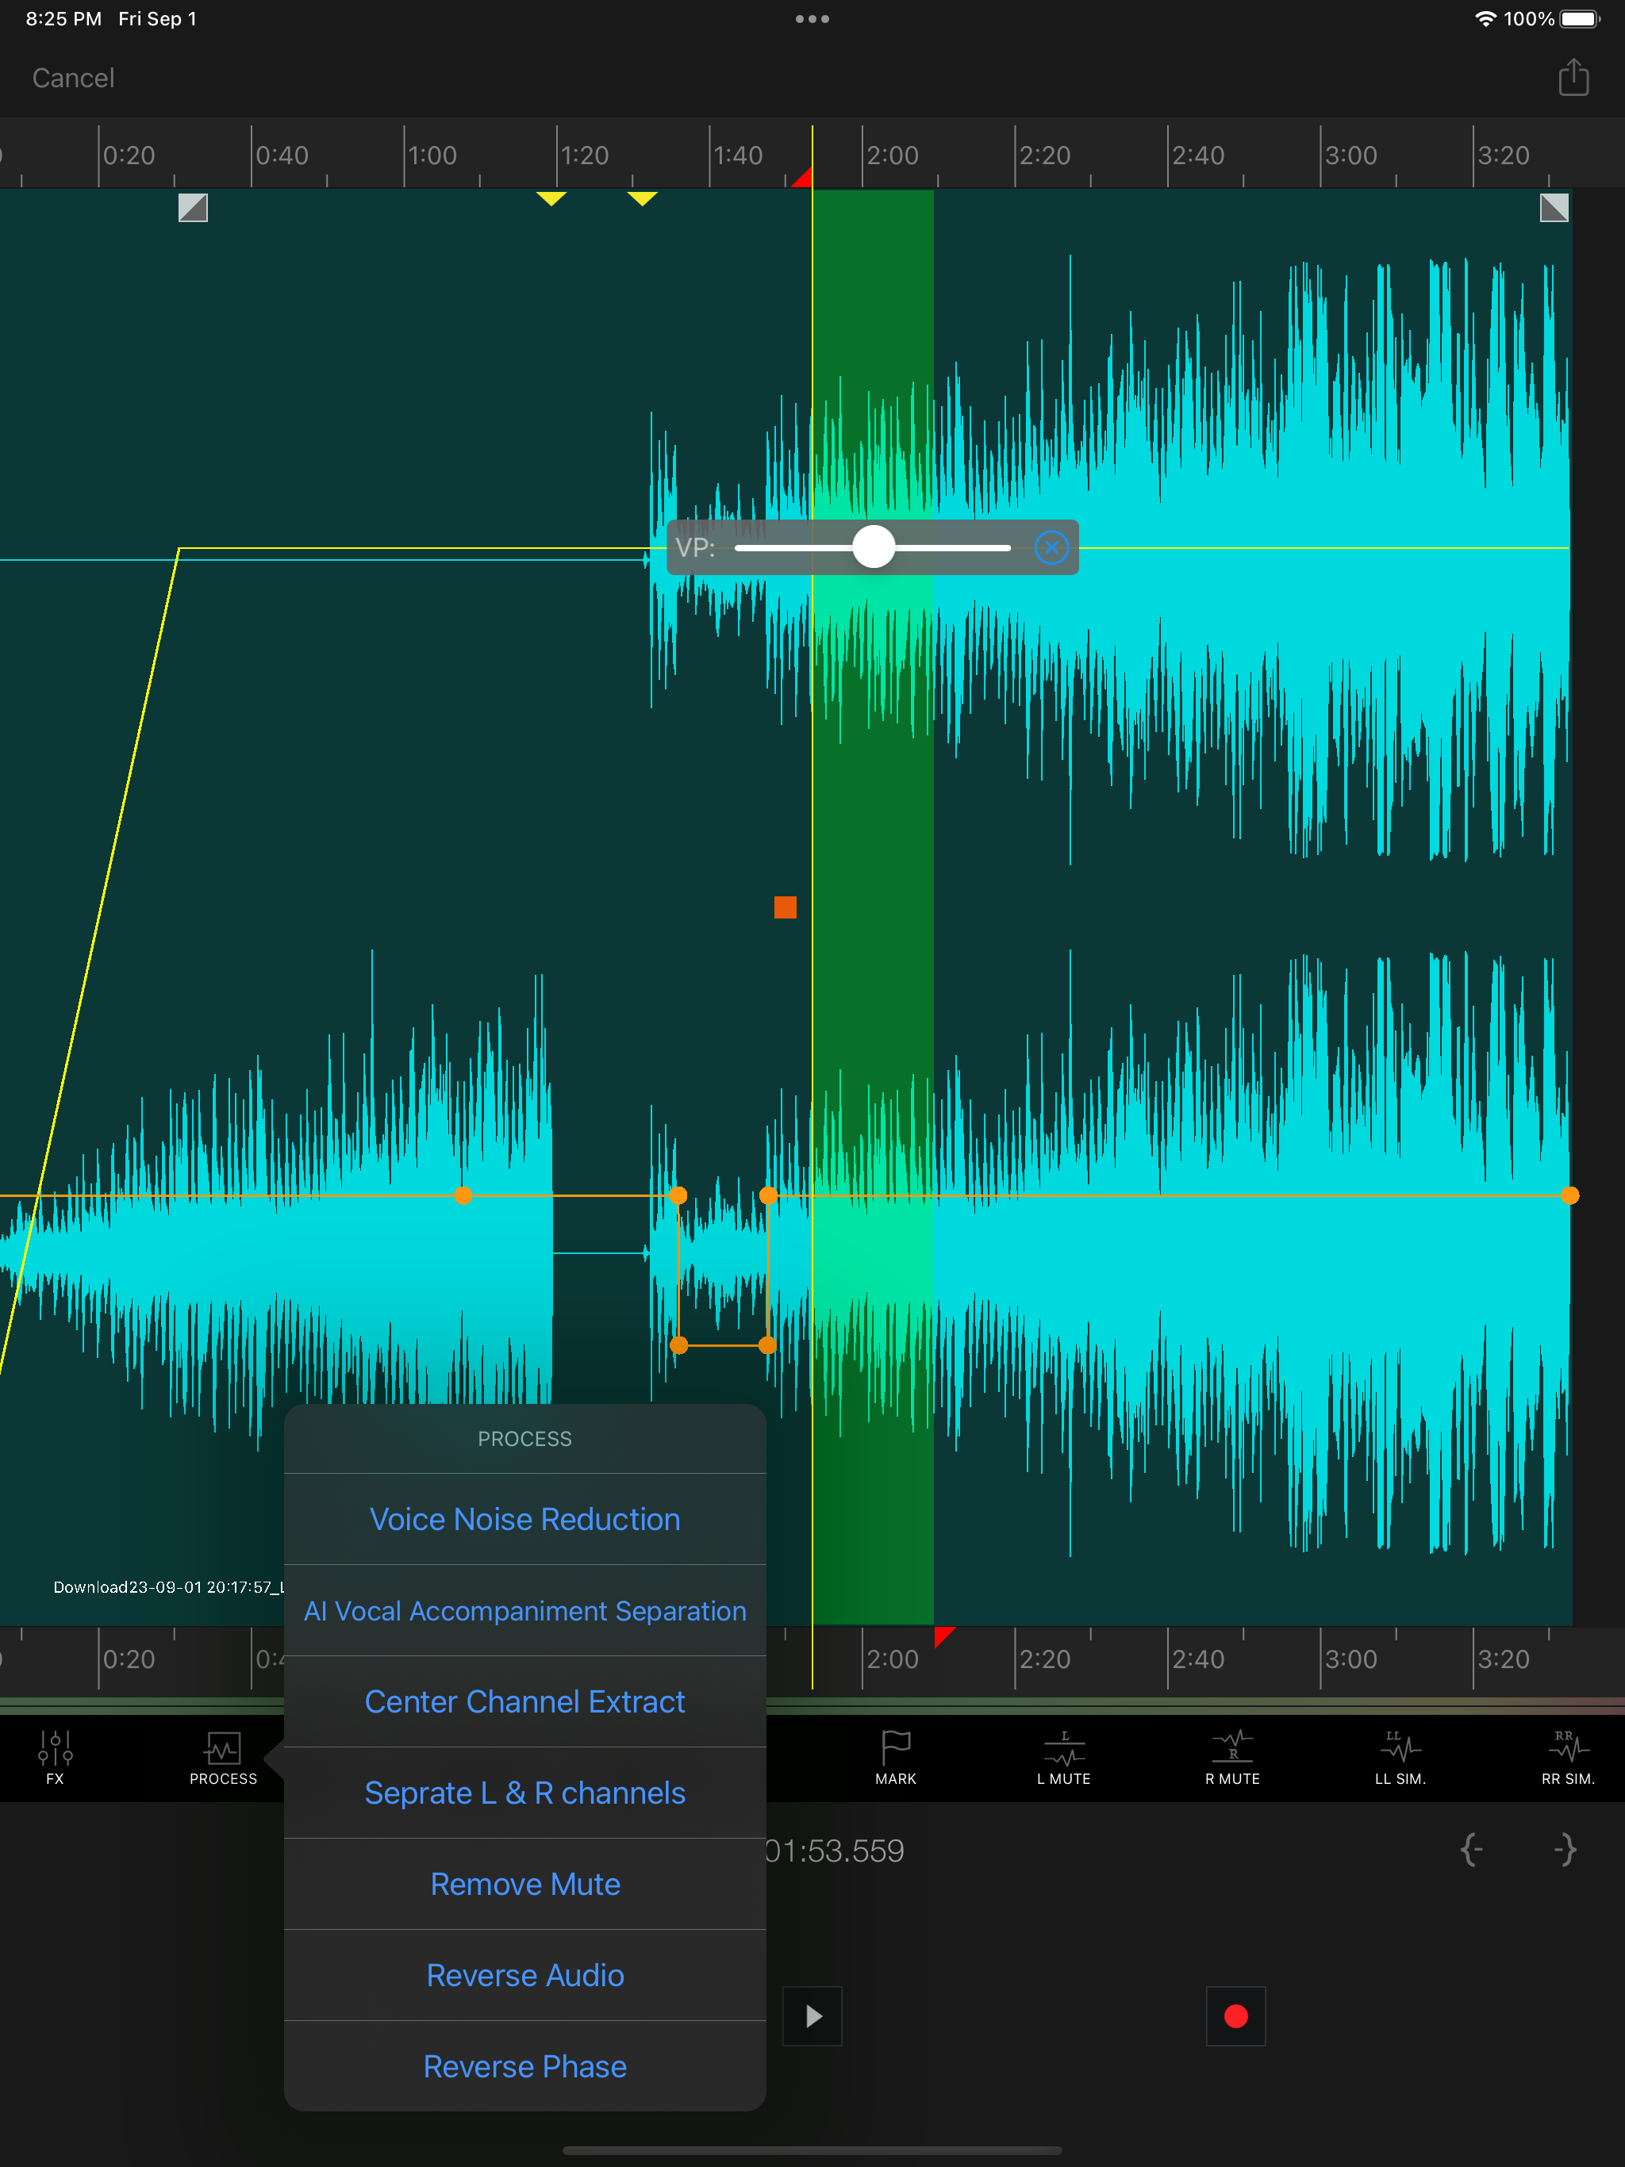Select the RR SIM. tool
Screen dimensions: 1625x2167
(1567, 1759)
